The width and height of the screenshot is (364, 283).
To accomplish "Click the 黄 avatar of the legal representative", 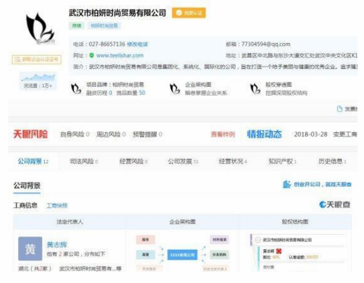I will 30,249.
